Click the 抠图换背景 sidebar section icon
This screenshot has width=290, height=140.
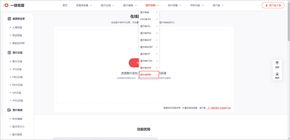click(x=9, y=19)
